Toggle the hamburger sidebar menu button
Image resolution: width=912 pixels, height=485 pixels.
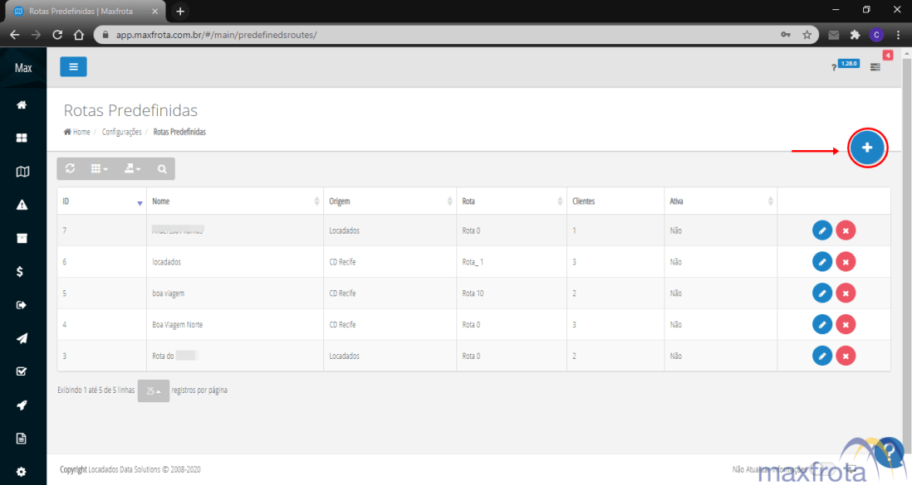pyautogui.click(x=73, y=67)
